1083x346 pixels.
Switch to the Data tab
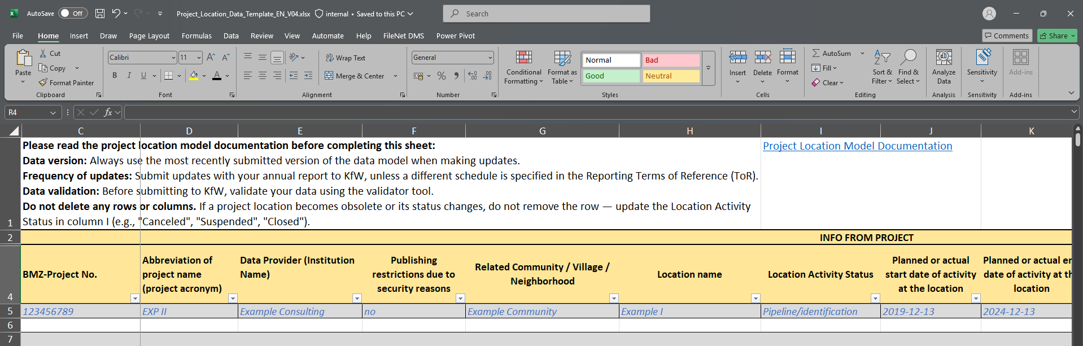(x=231, y=36)
